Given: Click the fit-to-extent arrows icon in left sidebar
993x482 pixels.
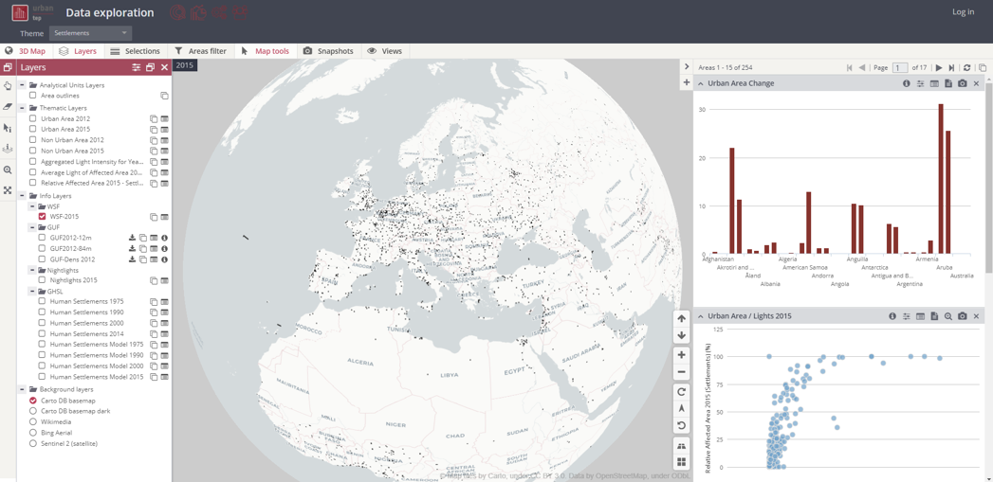Looking at the screenshot, I should pyautogui.click(x=8, y=190).
